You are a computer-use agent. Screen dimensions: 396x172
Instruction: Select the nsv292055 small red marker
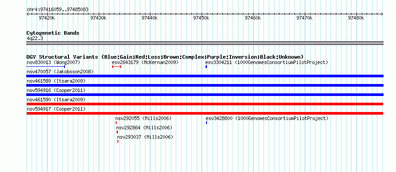(x=116, y=123)
